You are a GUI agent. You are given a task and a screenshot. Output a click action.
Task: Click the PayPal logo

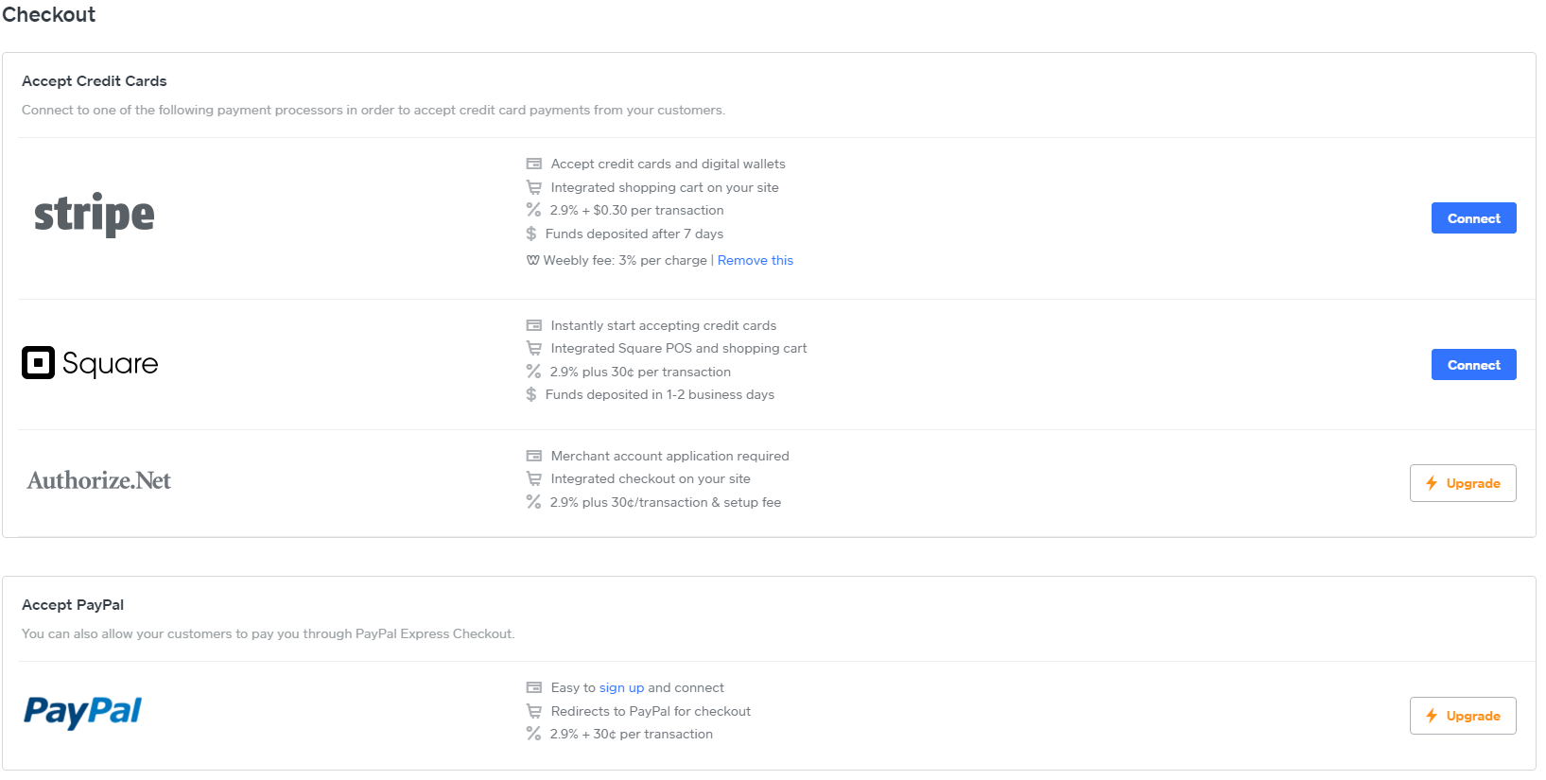pos(83,712)
